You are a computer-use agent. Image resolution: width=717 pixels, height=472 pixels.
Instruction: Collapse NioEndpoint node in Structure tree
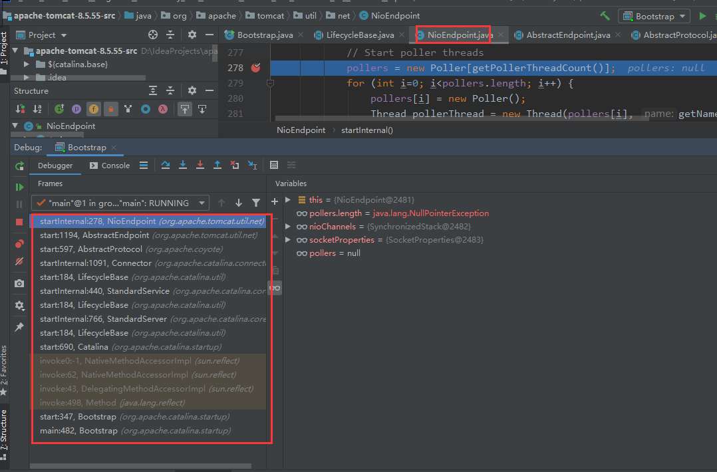pos(15,126)
